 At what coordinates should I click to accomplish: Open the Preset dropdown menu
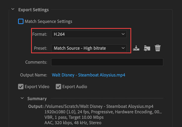tap(88, 48)
